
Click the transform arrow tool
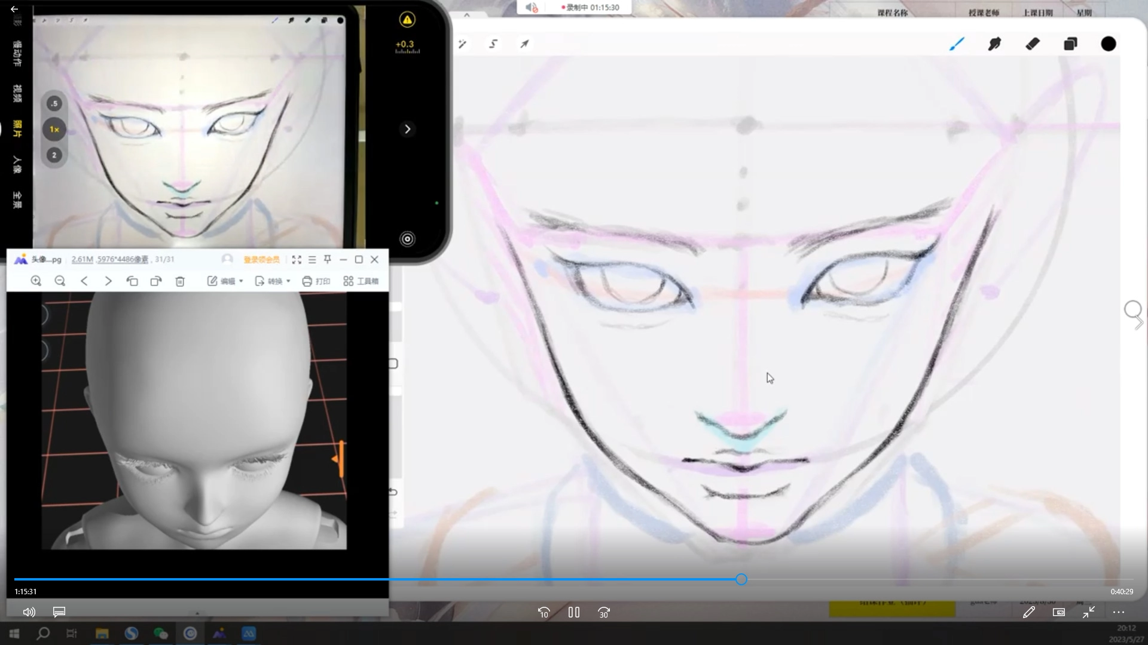coord(524,44)
